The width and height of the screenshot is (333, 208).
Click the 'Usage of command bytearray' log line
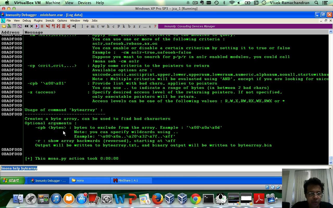click(x=64, y=110)
